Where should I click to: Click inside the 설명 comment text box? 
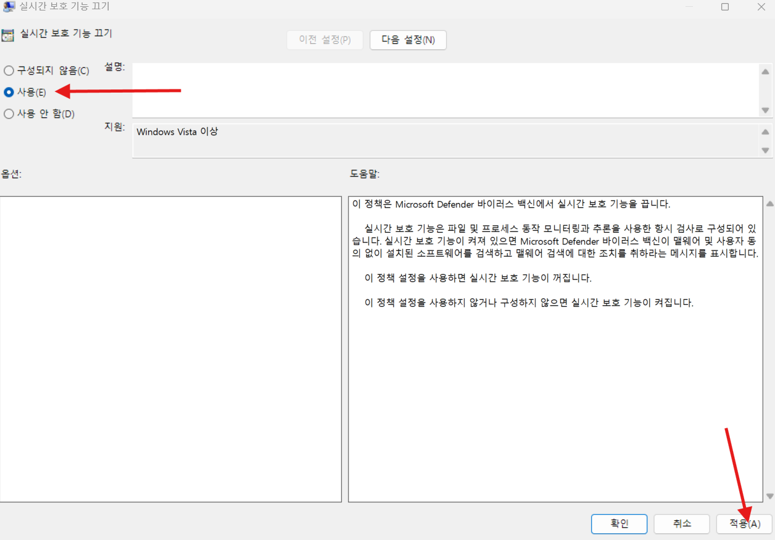(x=445, y=90)
